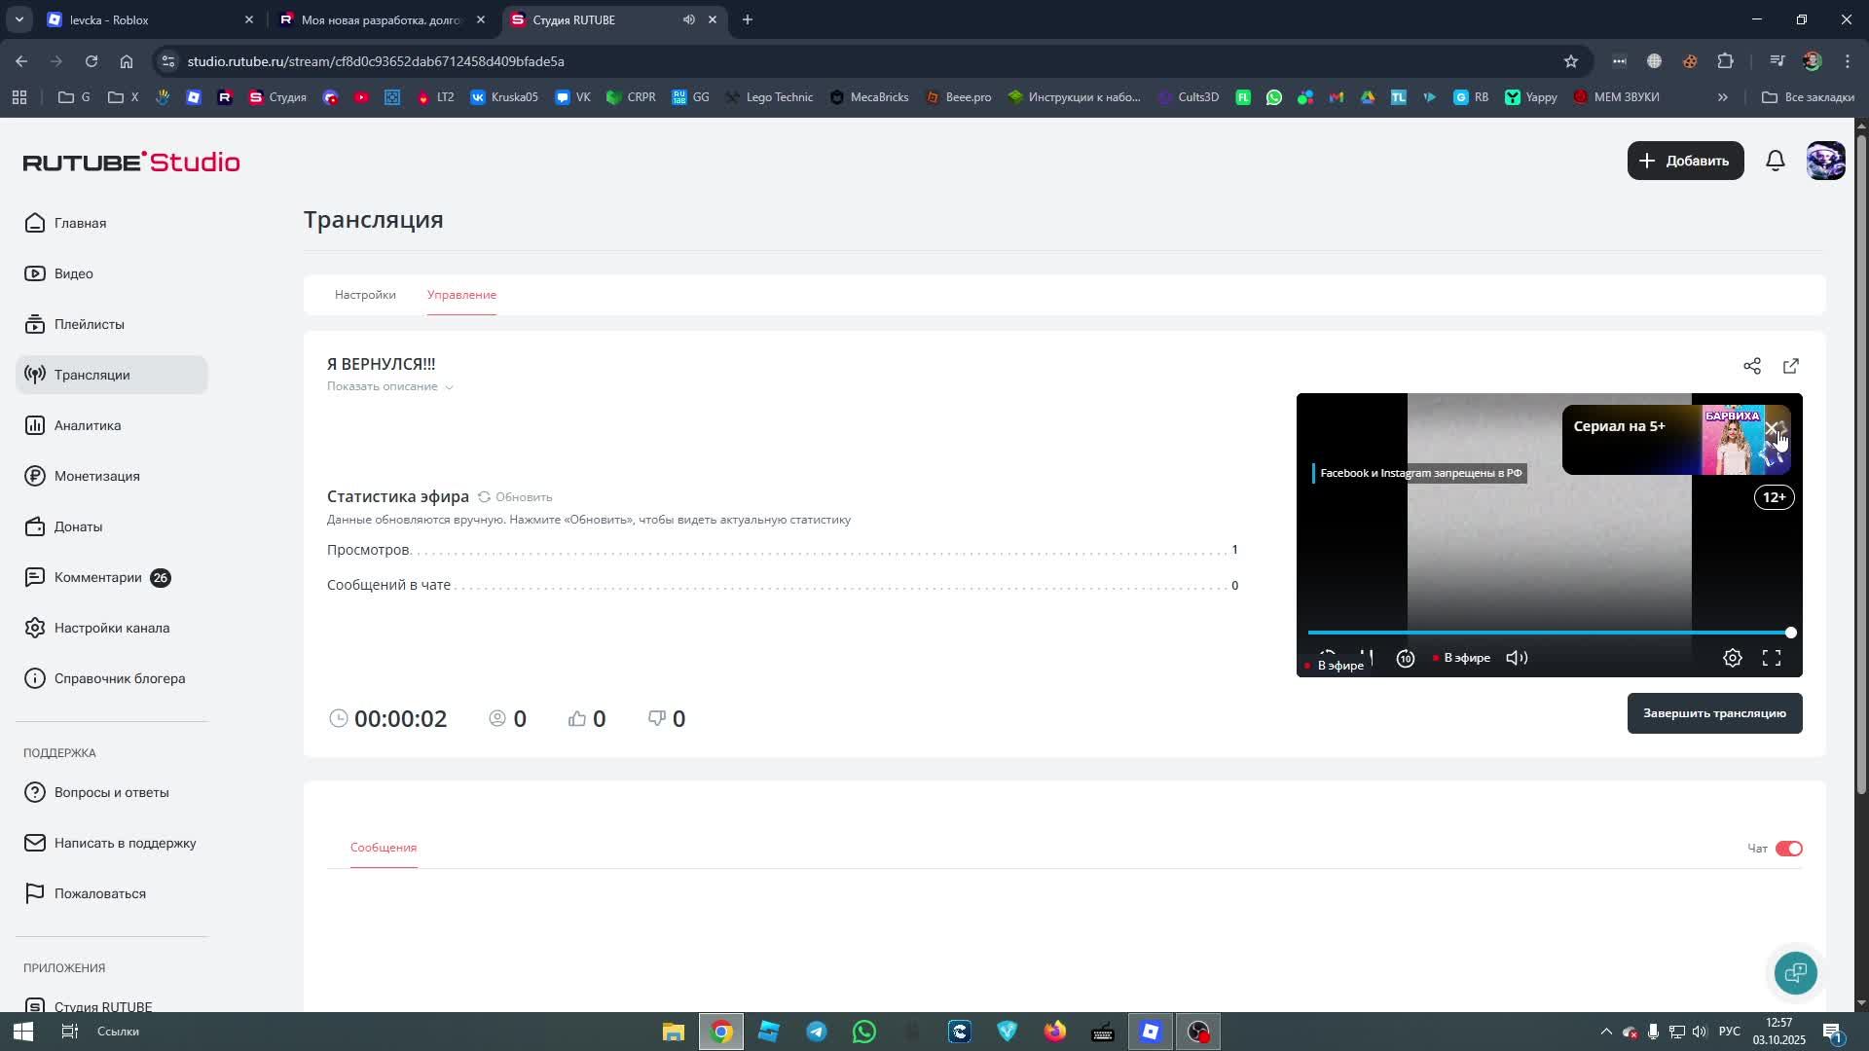Click the Добавить button
Screen dimensions: 1869x1051
tap(1685, 161)
